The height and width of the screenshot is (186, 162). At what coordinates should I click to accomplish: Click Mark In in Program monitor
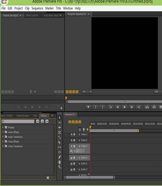pos(95,107)
